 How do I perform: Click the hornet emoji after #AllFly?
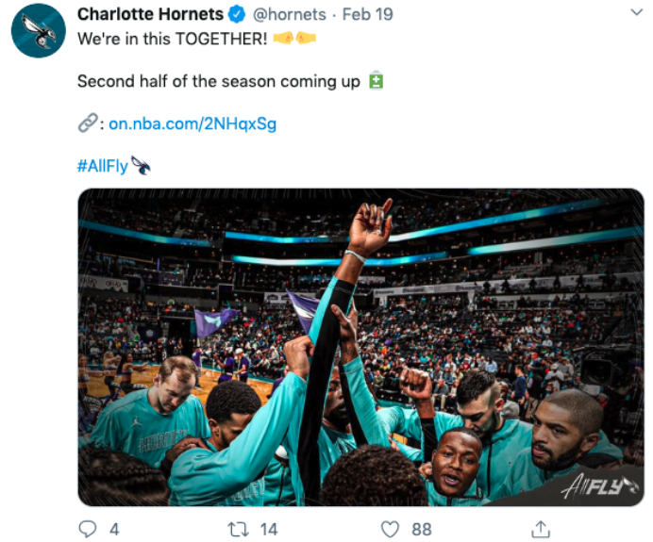pos(141,165)
